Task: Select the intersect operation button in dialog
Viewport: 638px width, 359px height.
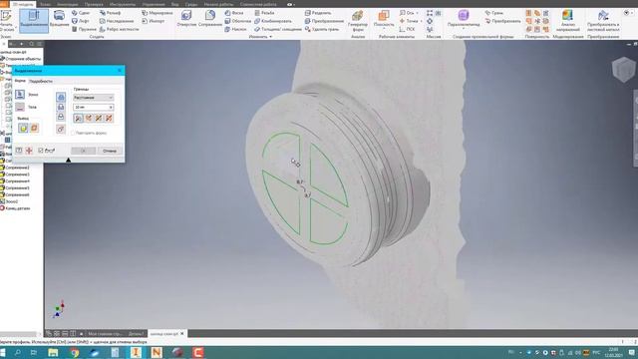Action: point(61,117)
